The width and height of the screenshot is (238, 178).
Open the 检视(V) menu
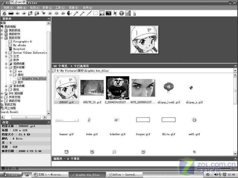pyautogui.click(x=35, y=8)
